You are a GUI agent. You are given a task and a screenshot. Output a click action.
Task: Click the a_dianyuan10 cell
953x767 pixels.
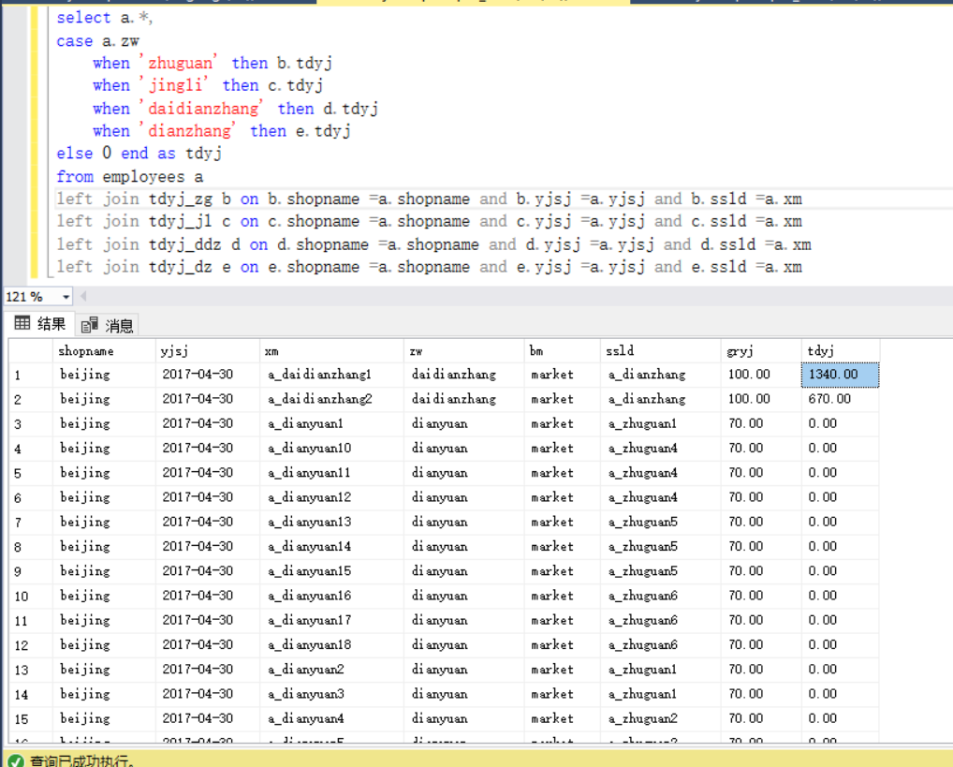(x=331, y=449)
